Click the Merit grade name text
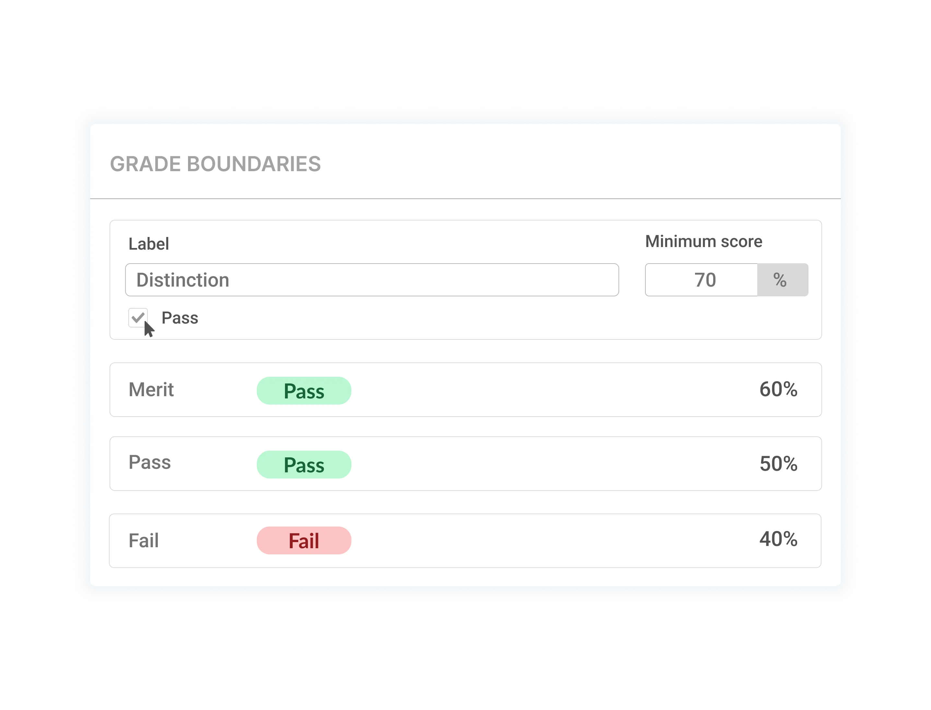The width and height of the screenshot is (931, 710). pyautogui.click(x=152, y=390)
